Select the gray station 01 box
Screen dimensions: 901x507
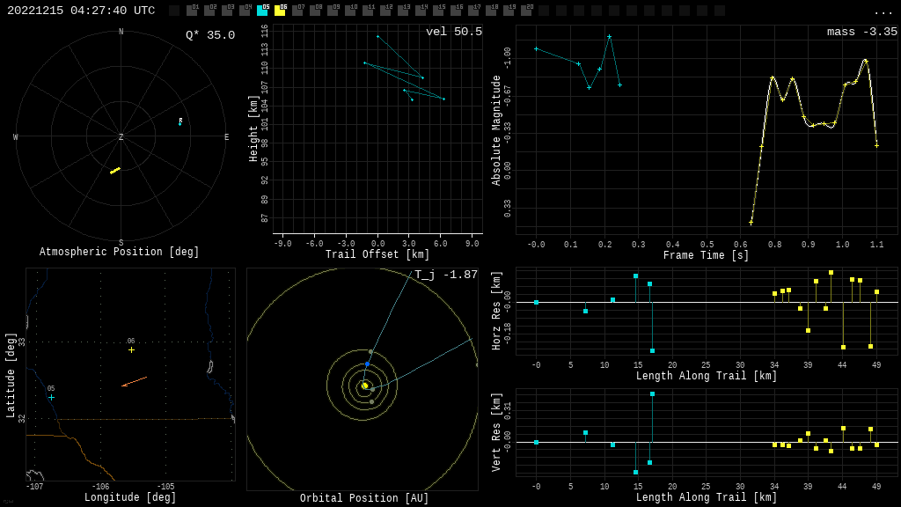(192, 11)
